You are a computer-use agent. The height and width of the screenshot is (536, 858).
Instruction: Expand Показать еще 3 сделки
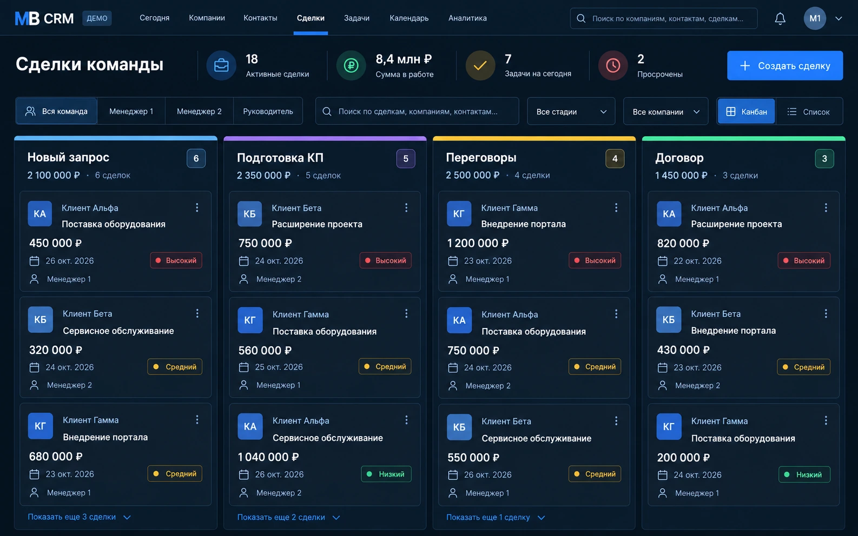[x=79, y=517]
